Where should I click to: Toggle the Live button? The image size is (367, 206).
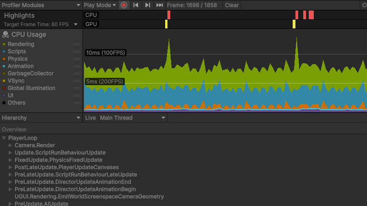90,118
